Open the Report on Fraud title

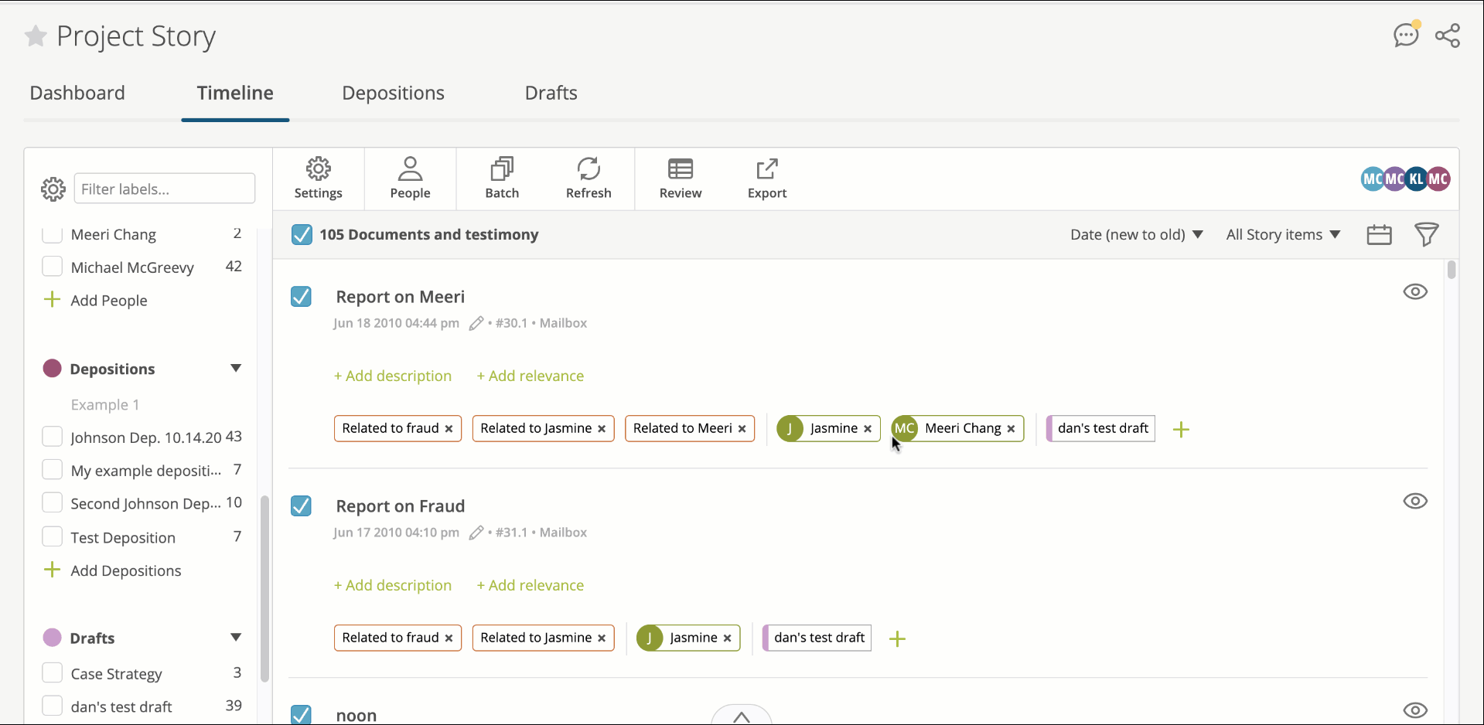(x=401, y=506)
